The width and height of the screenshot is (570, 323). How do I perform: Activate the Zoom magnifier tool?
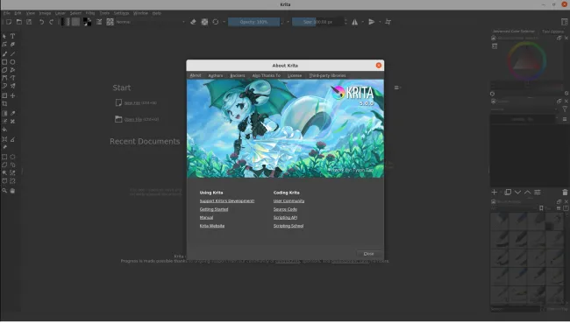pos(4,191)
